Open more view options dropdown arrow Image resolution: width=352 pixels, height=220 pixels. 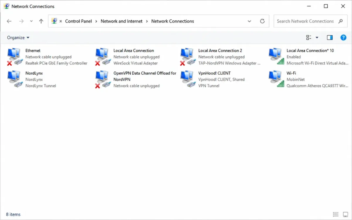coord(317,37)
